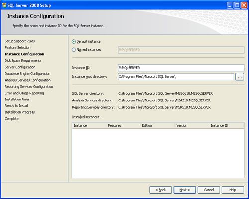Select the Analysis Services Configuration step

click(28, 80)
